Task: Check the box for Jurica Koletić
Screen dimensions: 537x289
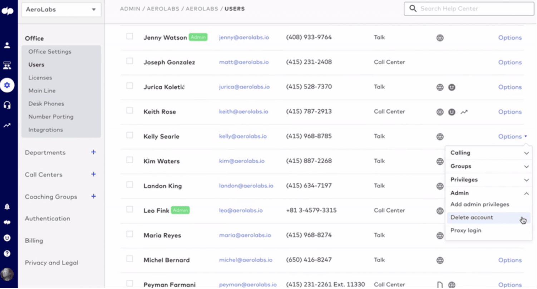Action: click(x=129, y=86)
